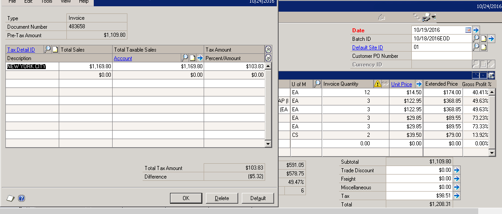
Task: Click invoice quantity cell showing 12
Action: 355,92
